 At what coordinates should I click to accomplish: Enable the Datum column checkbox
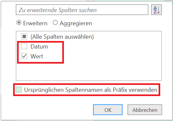(x=24, y=46)
